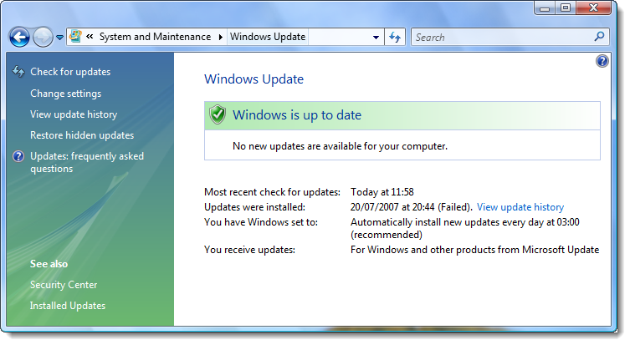Click the Check for updates link
This screenshot has width=630, height=345.
pyautogui.click(x=70, y=72)
